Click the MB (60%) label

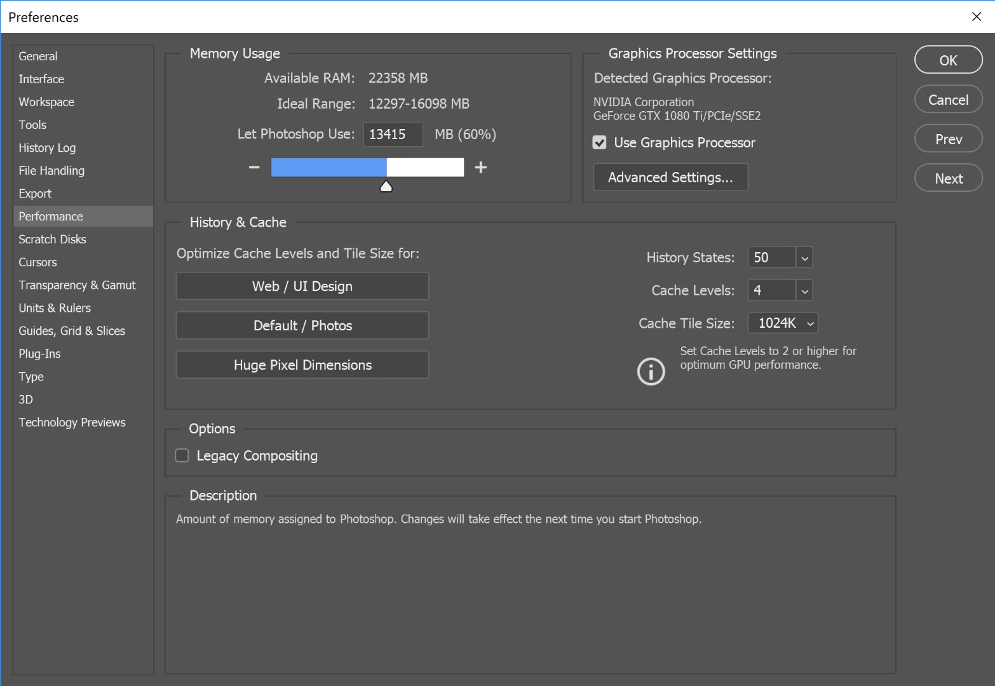point(465,134)
